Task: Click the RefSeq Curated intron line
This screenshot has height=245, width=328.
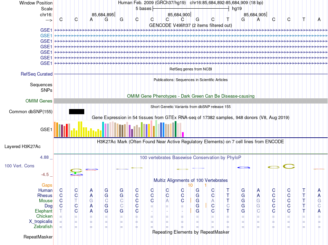Action: 191,74
